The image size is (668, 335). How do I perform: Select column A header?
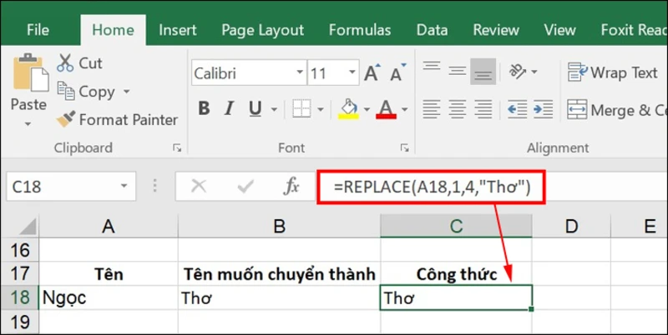pos(109,226)
